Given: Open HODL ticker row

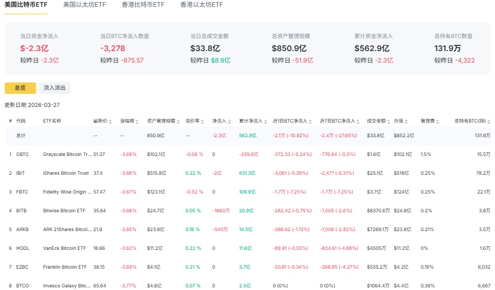Looking at the screenshot, I should (x=22, y=248).
